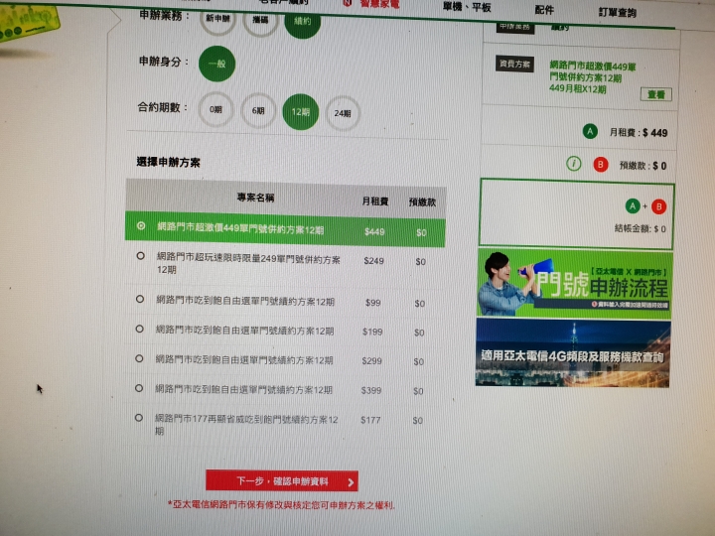The width and height of the screenshot is (715, 536).
Task: Click 網路門市177再願省 plan name text
Action: point(246,425)
